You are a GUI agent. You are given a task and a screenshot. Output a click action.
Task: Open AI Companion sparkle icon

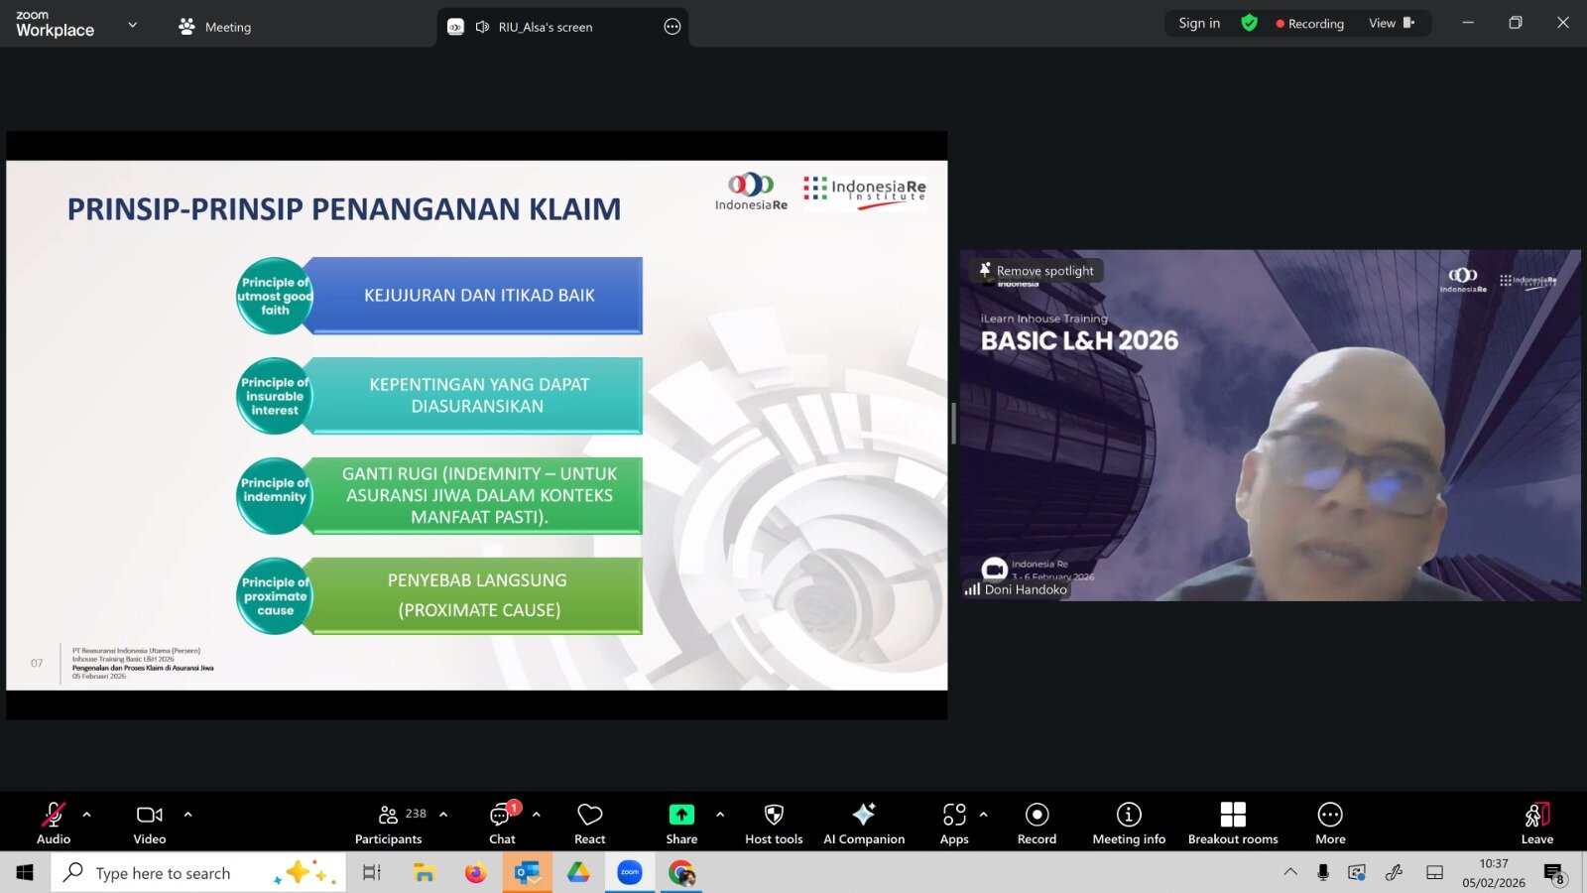click(x=864, y=824)
